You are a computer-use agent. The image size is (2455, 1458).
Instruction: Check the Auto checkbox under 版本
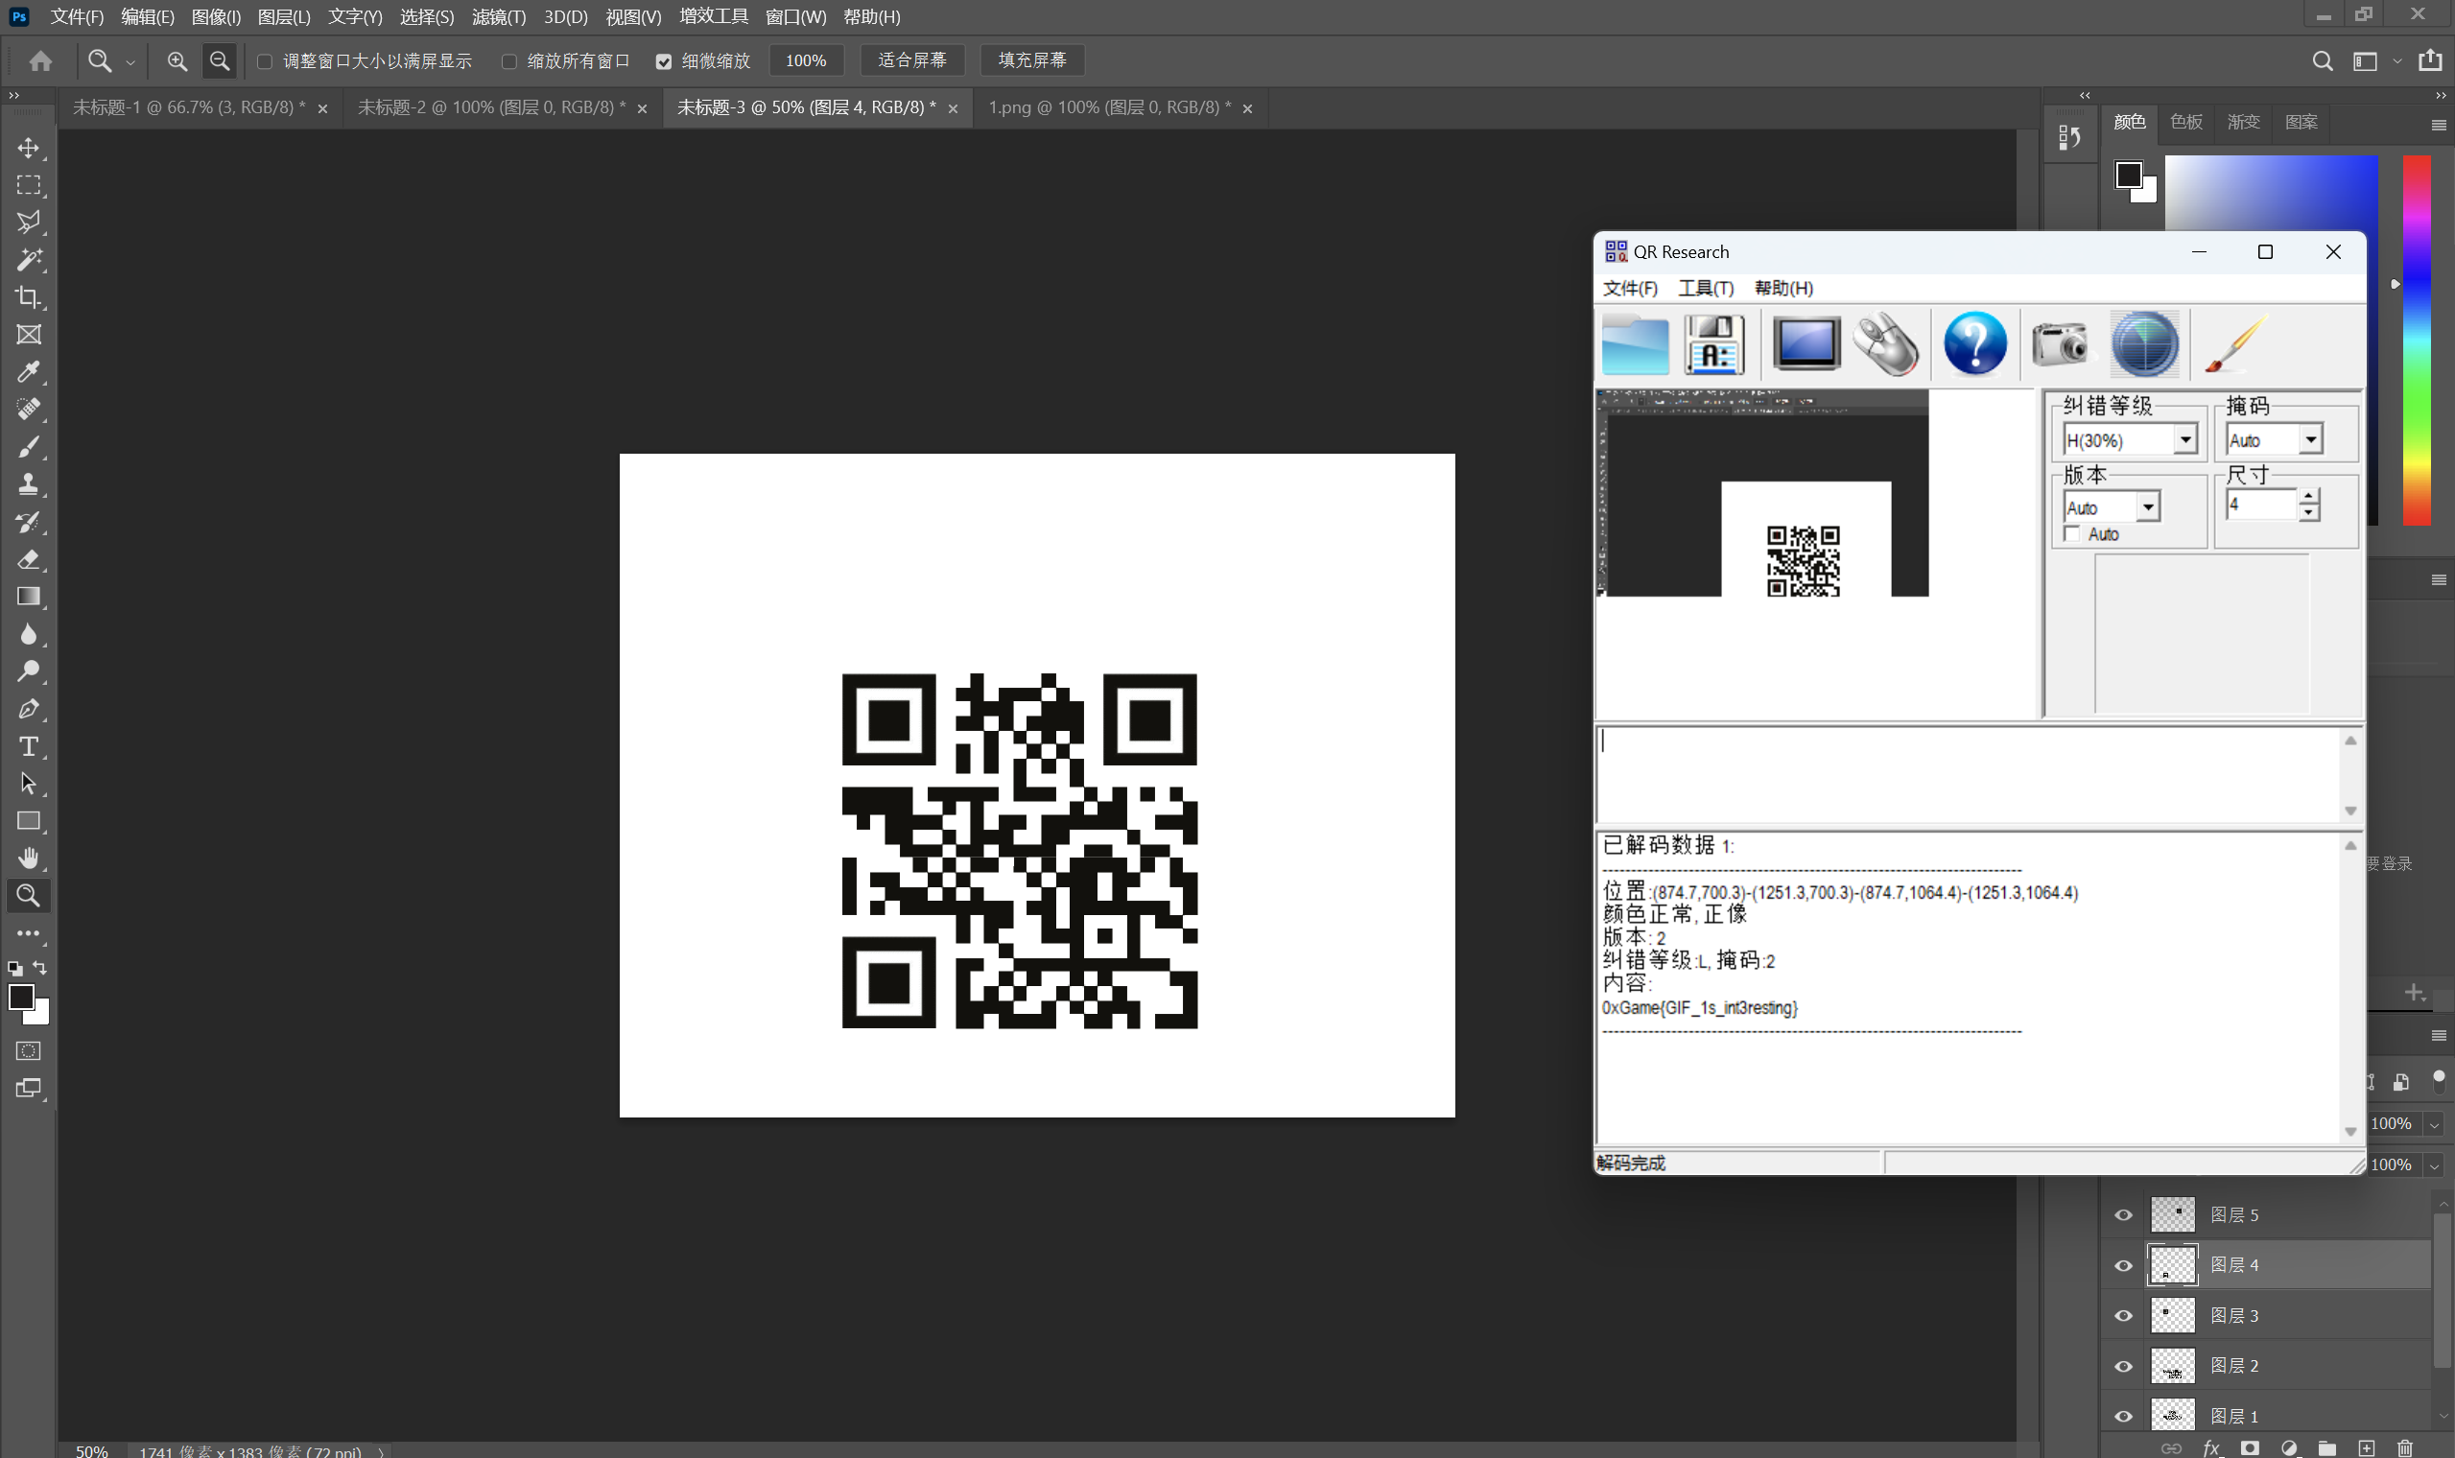pos(2073,534)
